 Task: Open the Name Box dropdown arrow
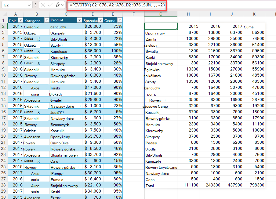point(29,5)
